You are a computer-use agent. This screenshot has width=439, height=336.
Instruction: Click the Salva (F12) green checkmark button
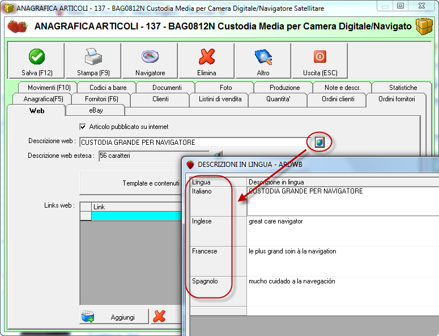pos(37,61)
